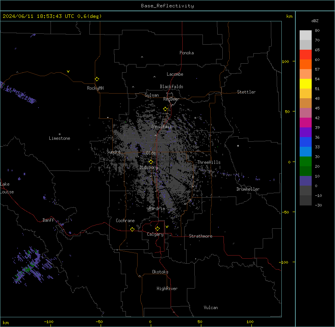335x327 pixels.
Task: Click the Innisfail city label
Action: pyautogui.click(x=161, y=127)
